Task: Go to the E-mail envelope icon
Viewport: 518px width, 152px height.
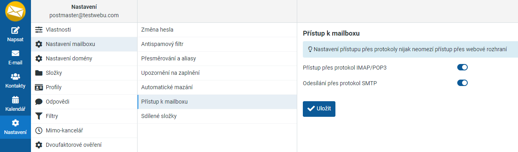Action: click(x=15, y=53)
